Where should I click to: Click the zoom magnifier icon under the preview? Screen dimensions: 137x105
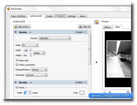(128, 92)
